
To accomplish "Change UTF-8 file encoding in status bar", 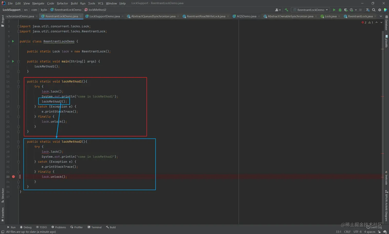I will tap(357, 232).
